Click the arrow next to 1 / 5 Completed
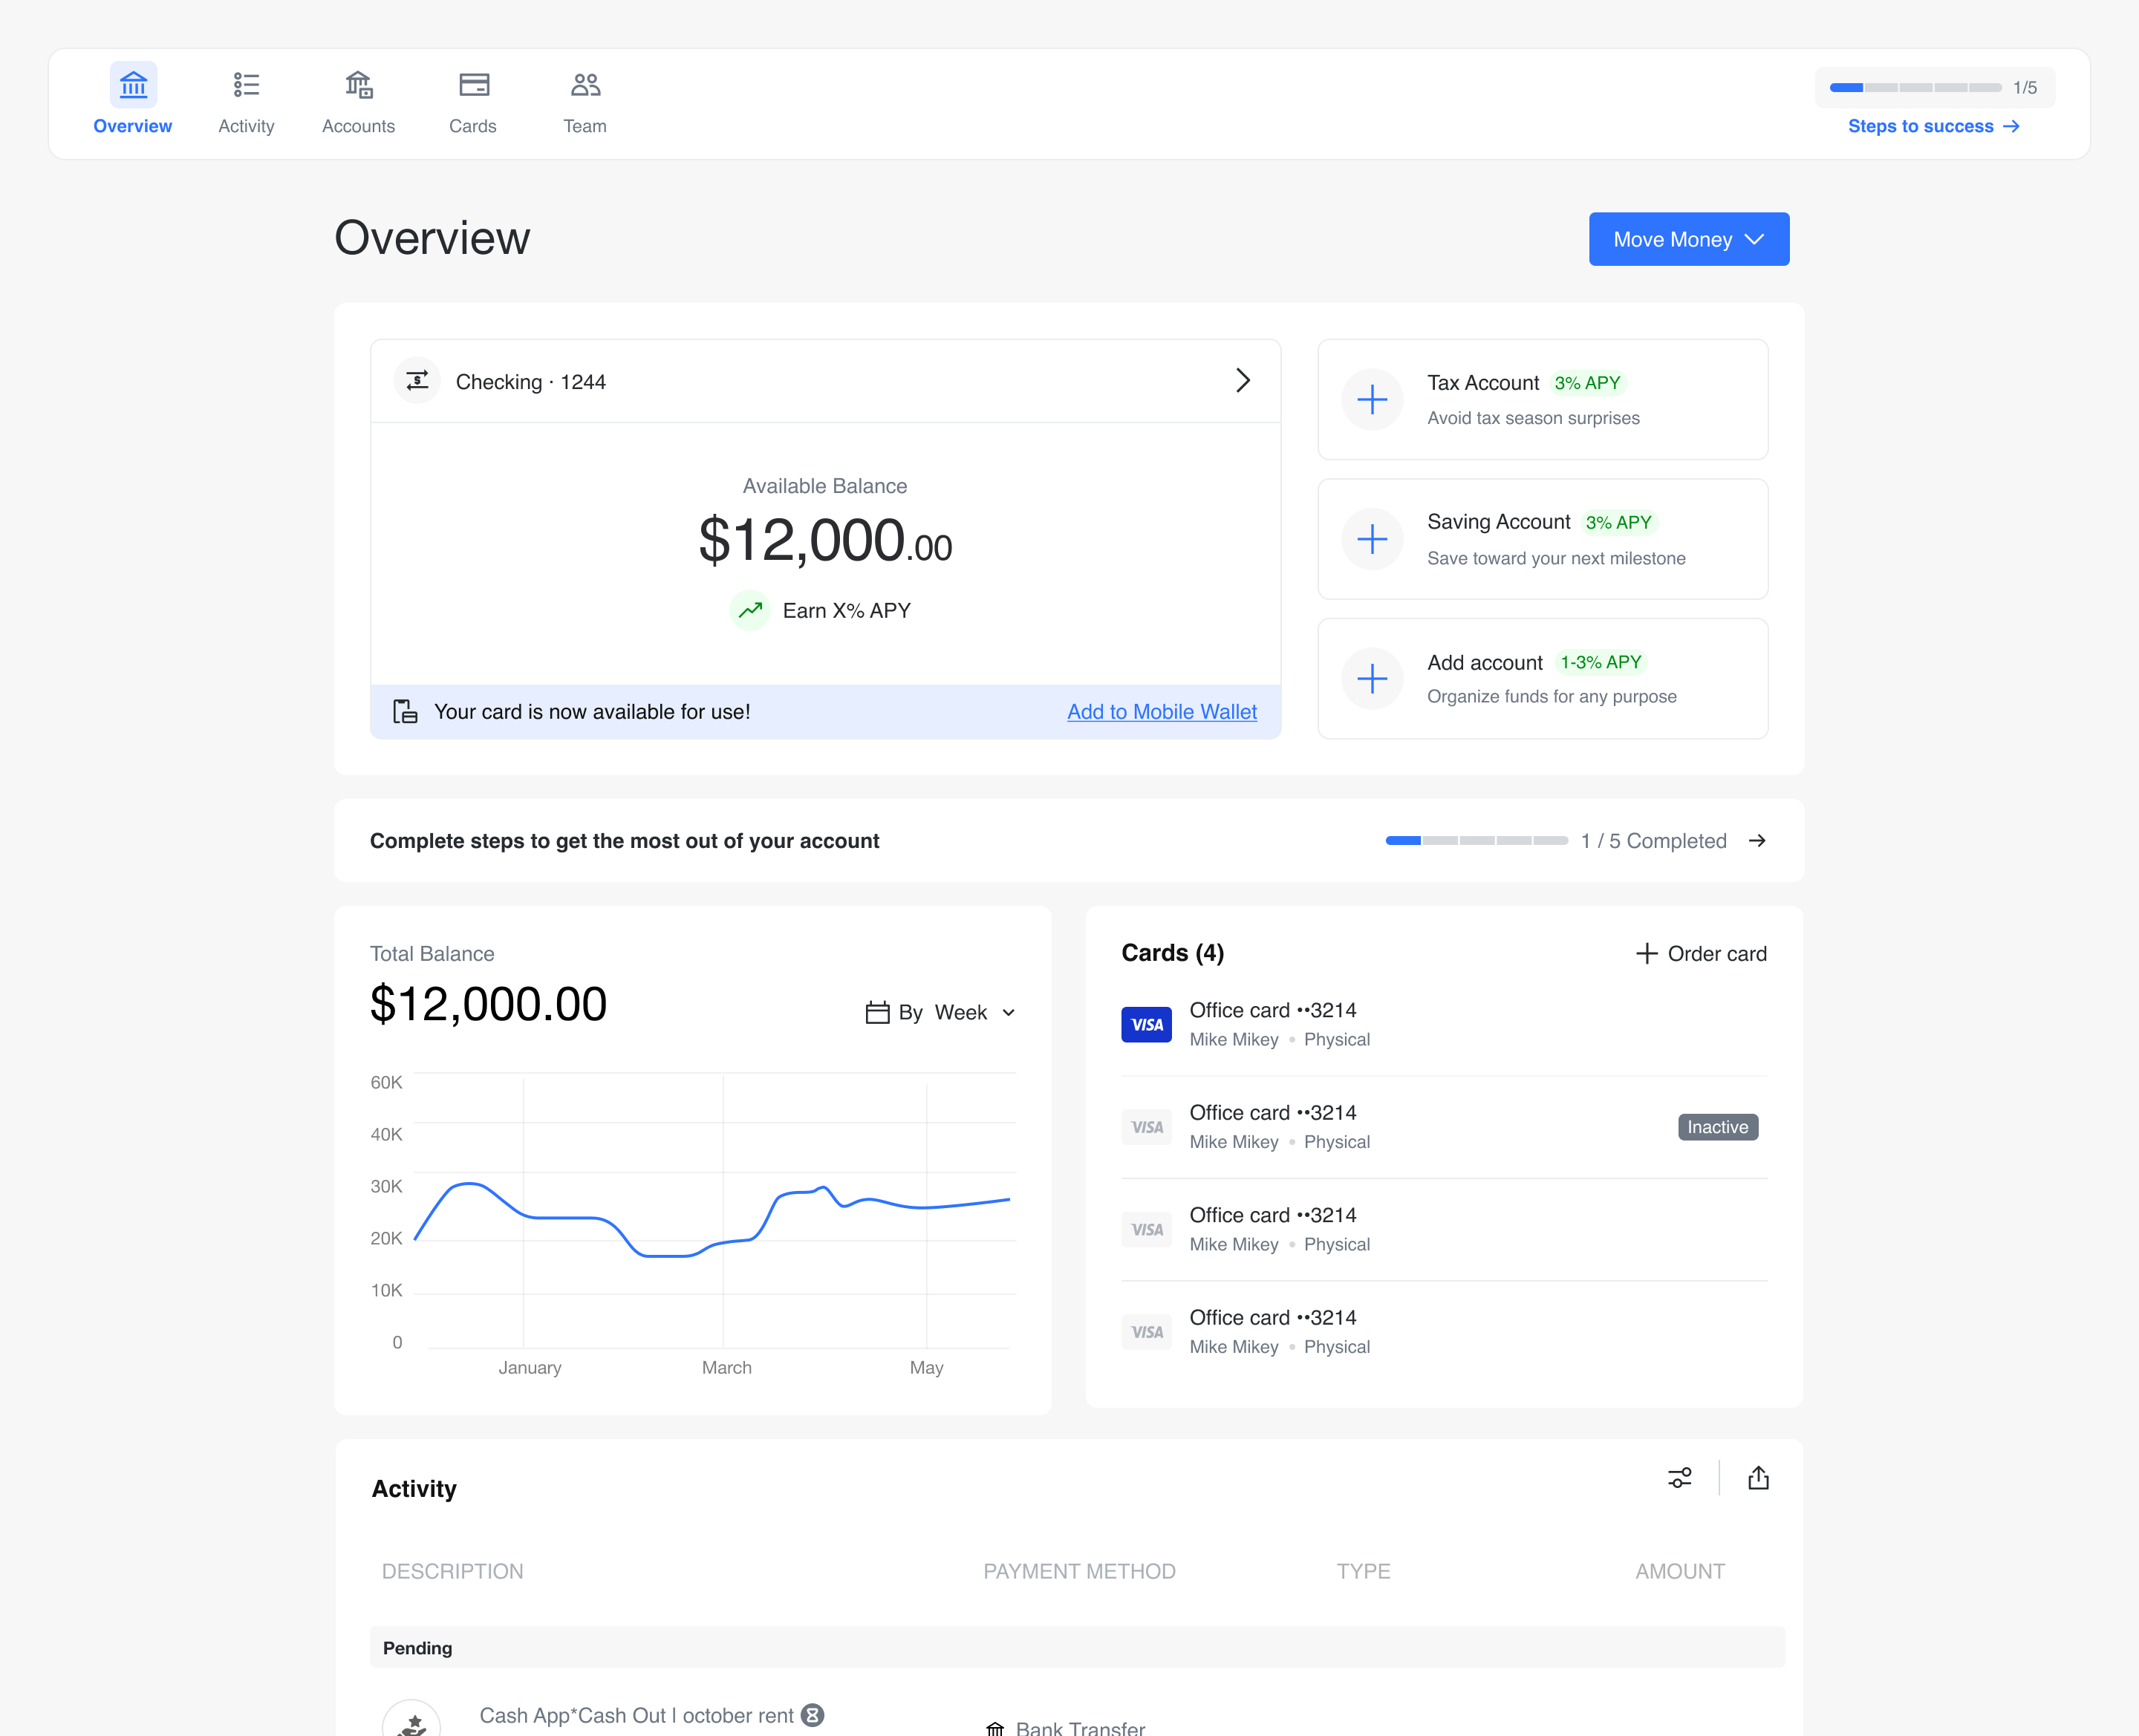Screen dimensions: 2139x1736 (x=1757, y=841)
